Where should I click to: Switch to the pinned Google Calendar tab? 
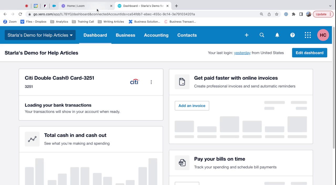point(36,6)
